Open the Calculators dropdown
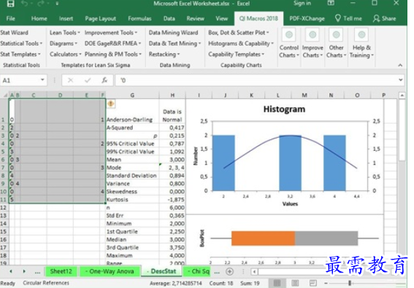Viewport: 414px width, 288px height. [66, 54]
